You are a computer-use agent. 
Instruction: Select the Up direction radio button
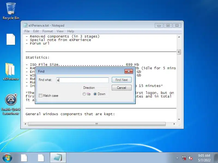(84, 94)
